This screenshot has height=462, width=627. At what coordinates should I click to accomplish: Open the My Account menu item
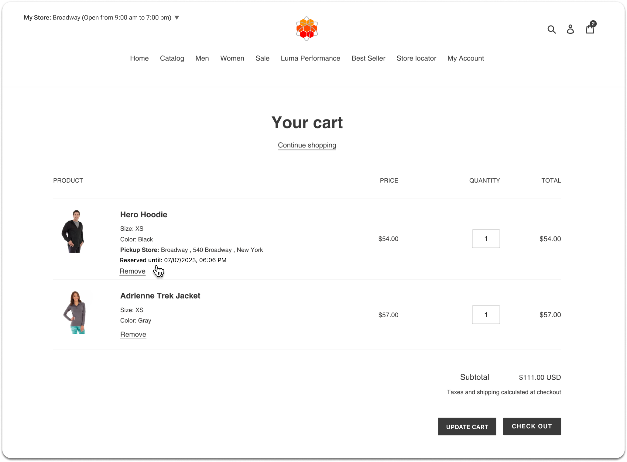point(465,58)
